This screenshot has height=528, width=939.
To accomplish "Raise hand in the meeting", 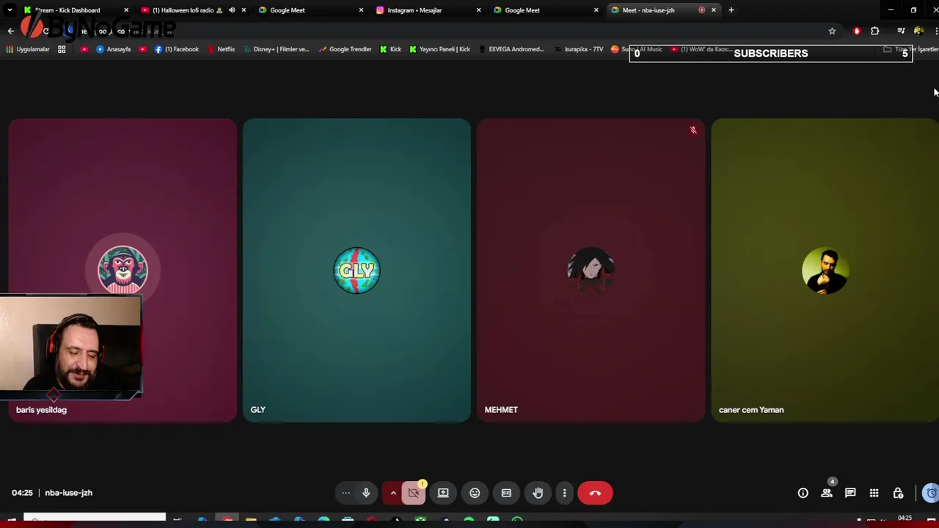I will [538, 493].
